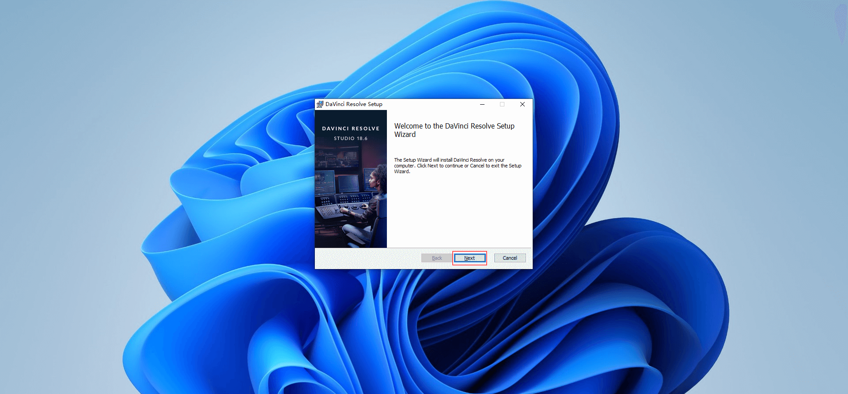848x394 pixels.
Task: Click the DaVinci Resolve Setup title text
Action: [354, 104]
